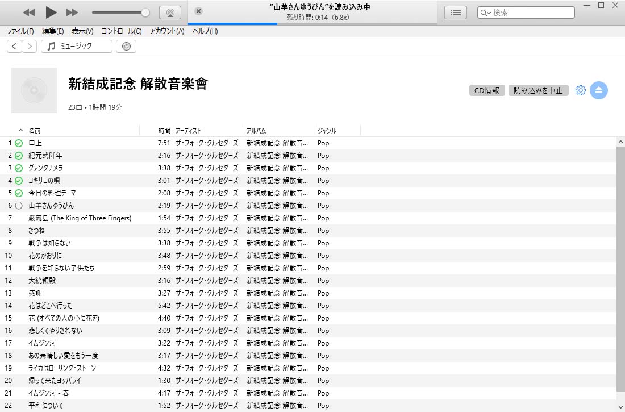Eject the CD with the eject icon
This screenshot has height=412, width=625.
point(599,90)
